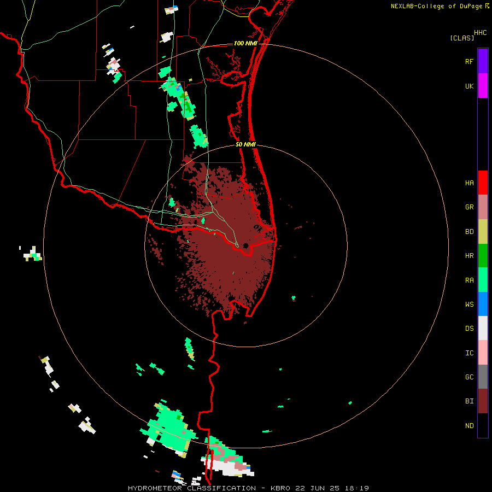Screen dimensions: 492x492
Task: Click the 'NEXLAB-College of DuPage' credit text
Action: tap(436, 6)
